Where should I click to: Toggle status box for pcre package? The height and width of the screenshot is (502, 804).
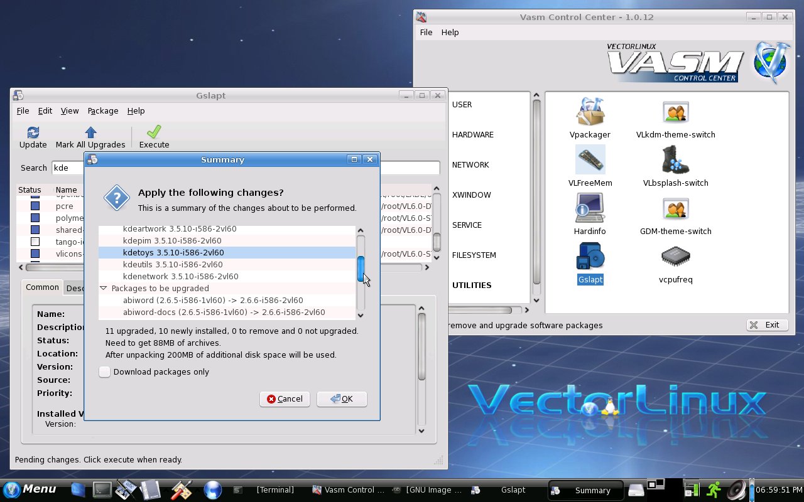35,206
